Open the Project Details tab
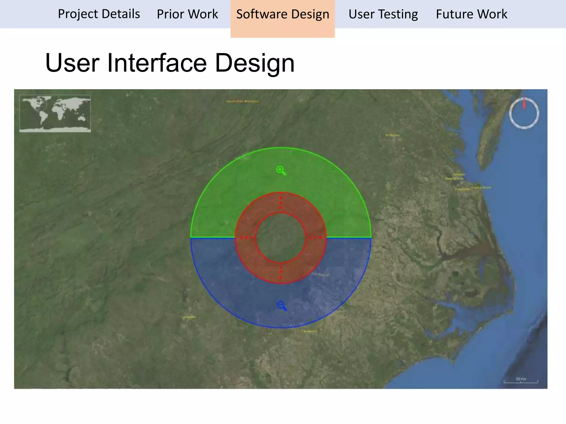The height and width of the screenshot is (424, 566). [x=99, y=14]
